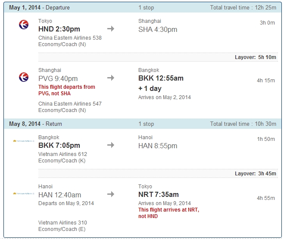Click the arrow between HAN and NRT
The width and height of the screenshot is (284, 240).
(111, 194)
